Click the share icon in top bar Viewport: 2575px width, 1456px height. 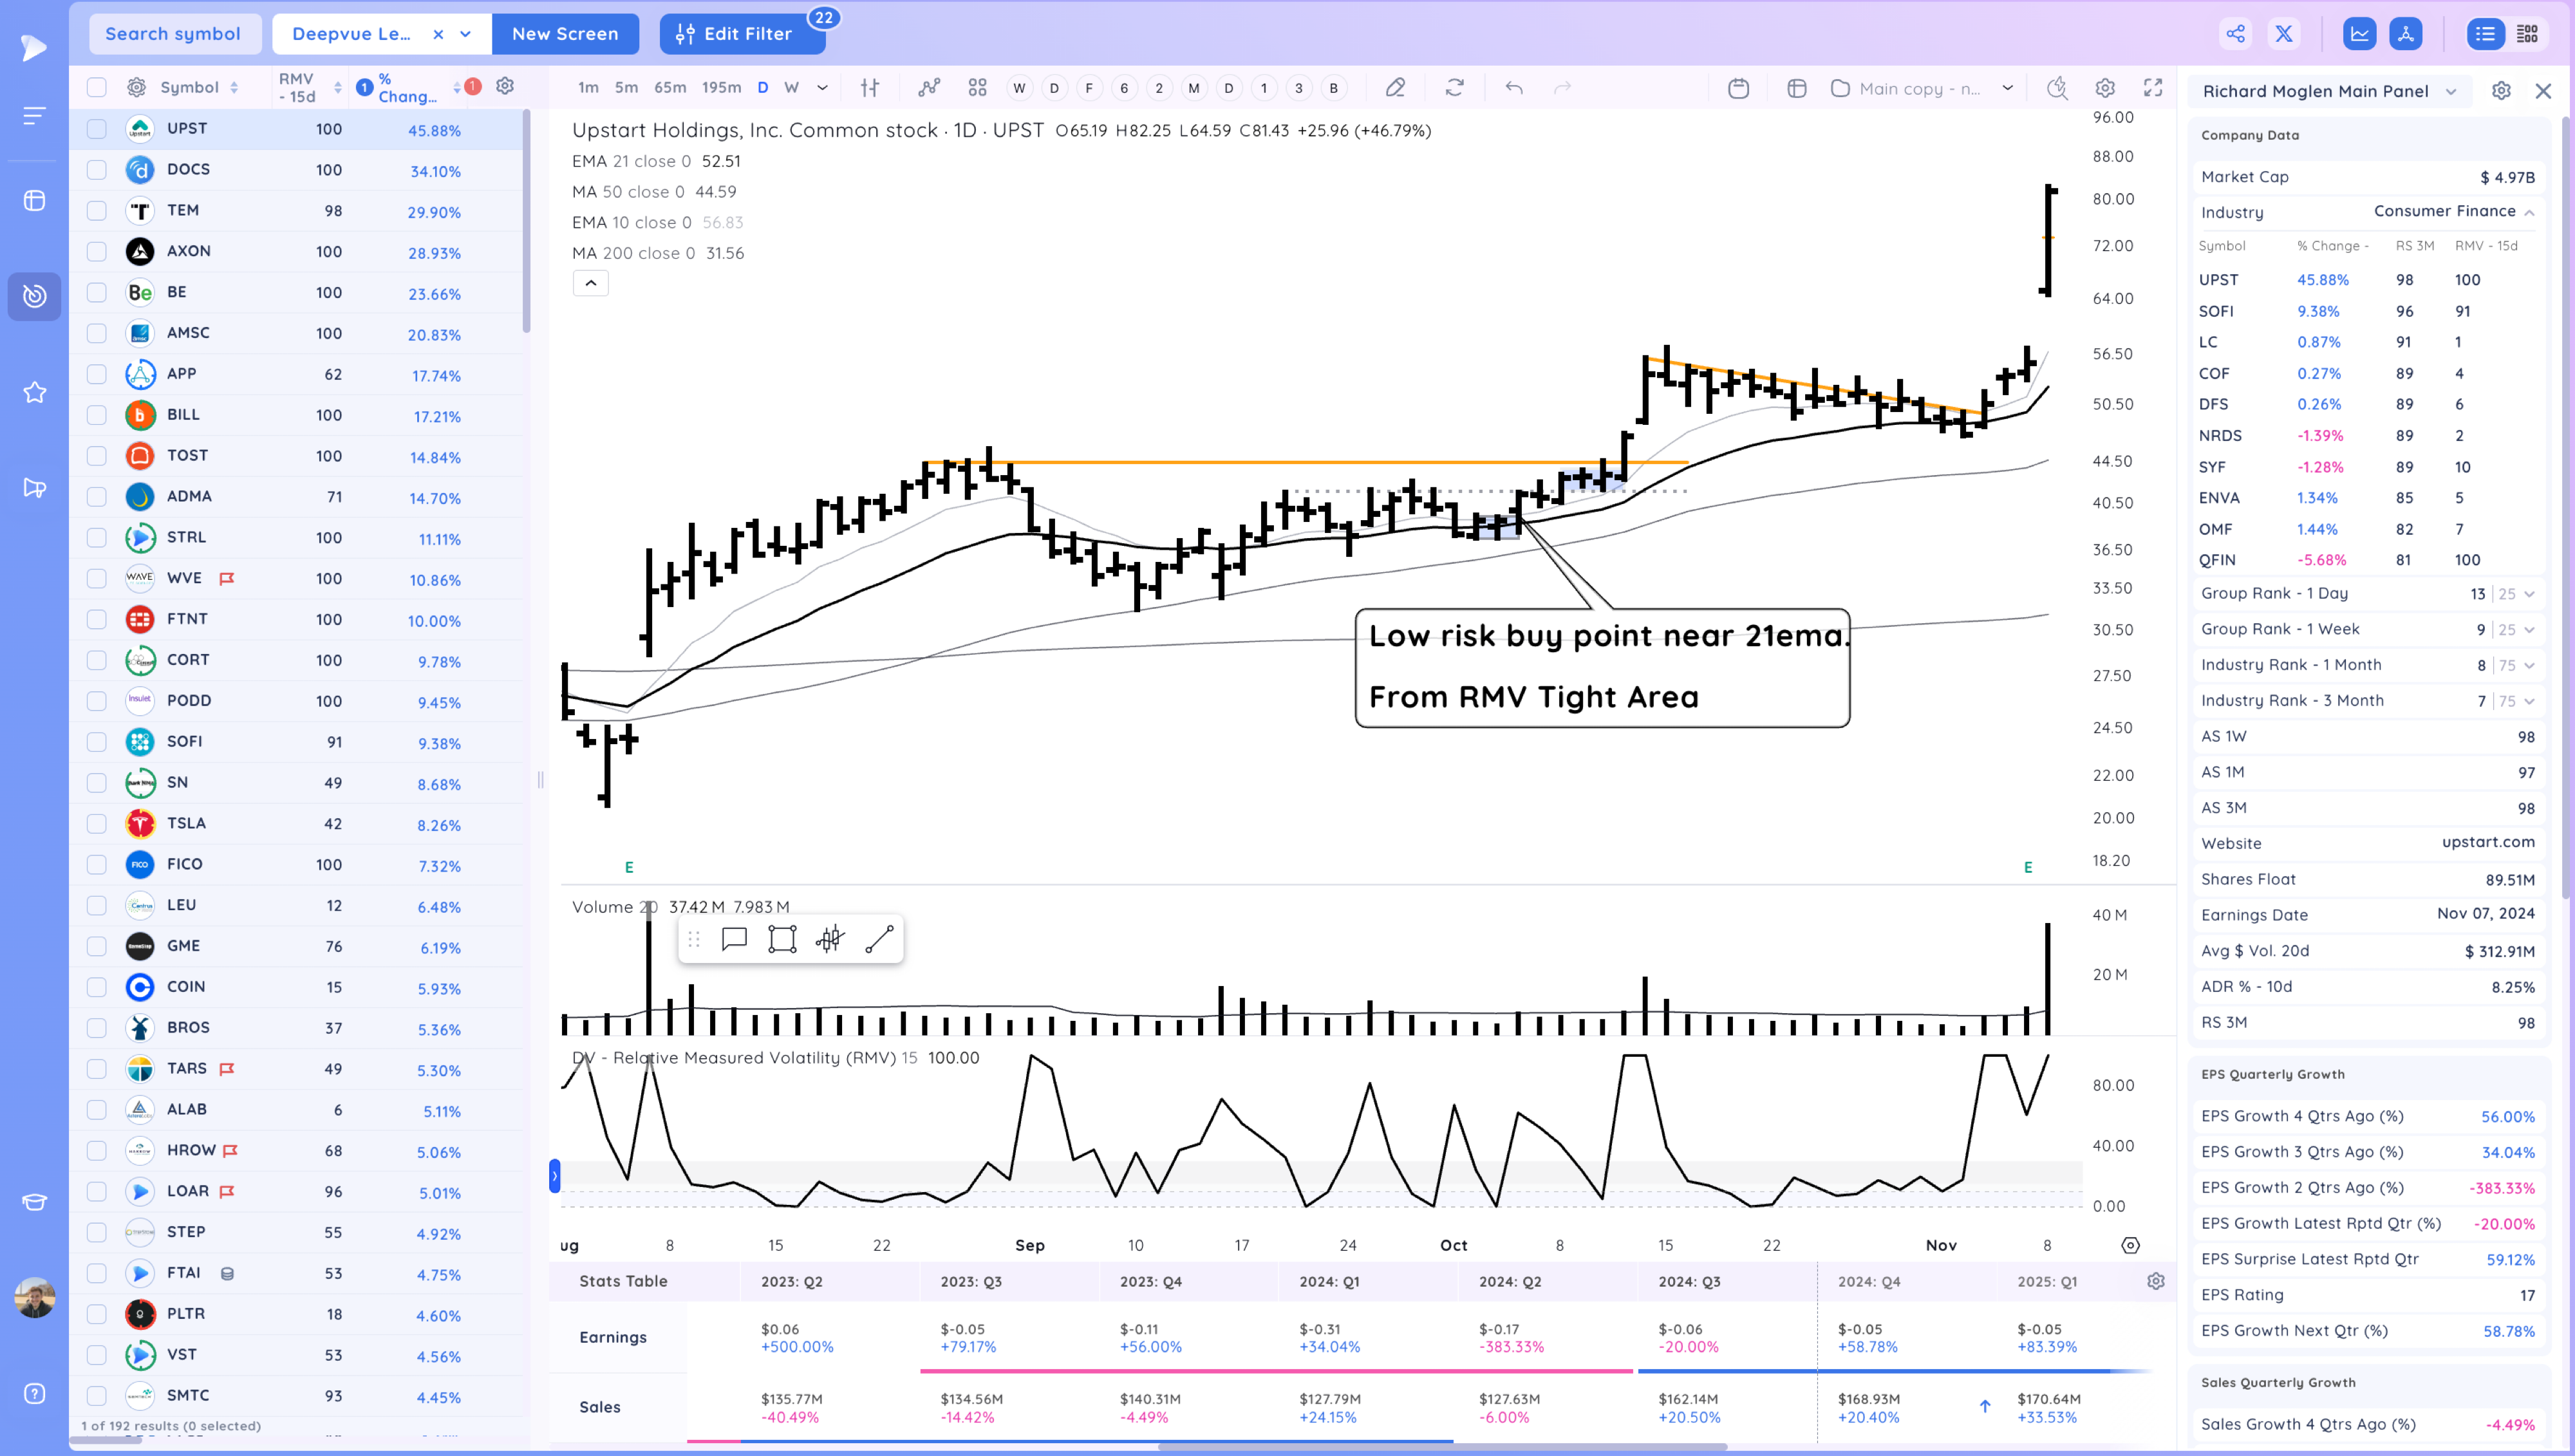coord(2235,34)
